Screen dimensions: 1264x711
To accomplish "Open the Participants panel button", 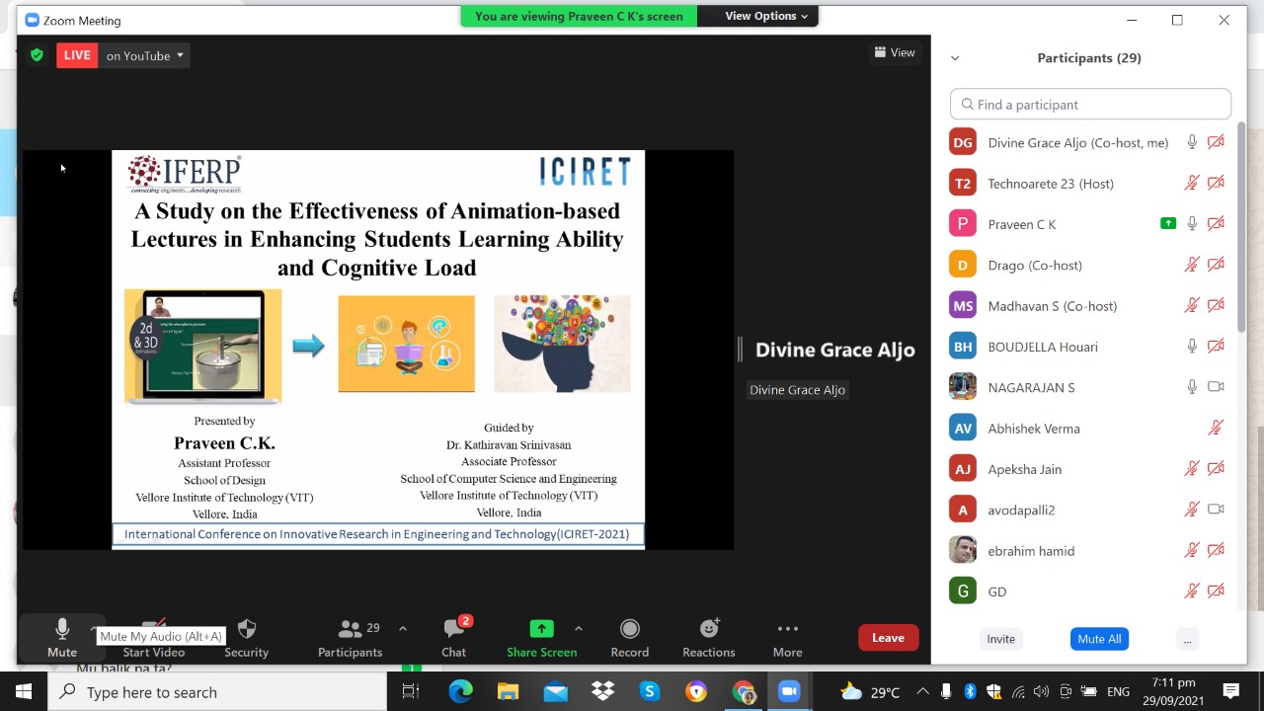I will 350,637.
